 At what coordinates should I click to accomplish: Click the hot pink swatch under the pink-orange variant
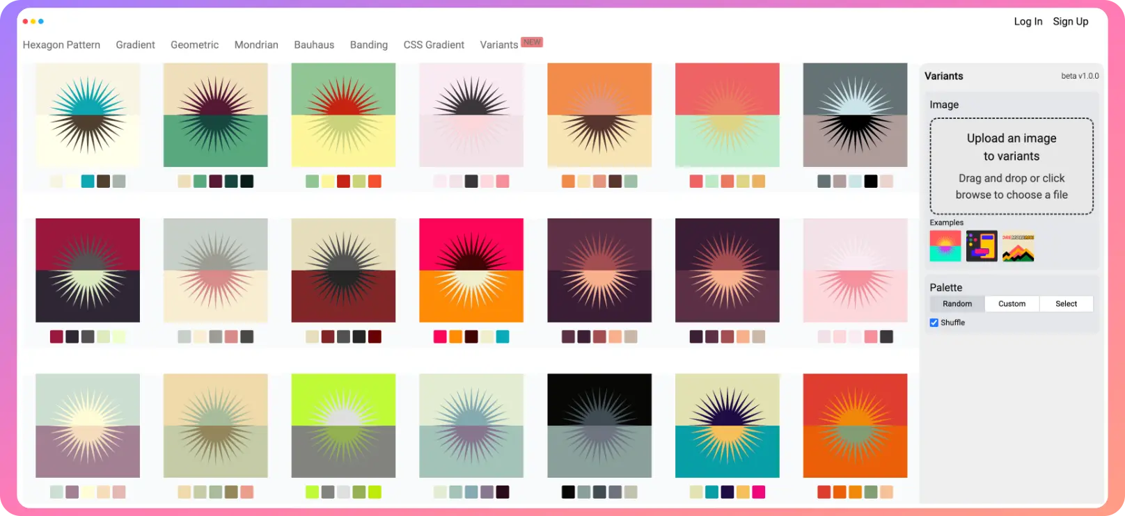pos(440,337)
